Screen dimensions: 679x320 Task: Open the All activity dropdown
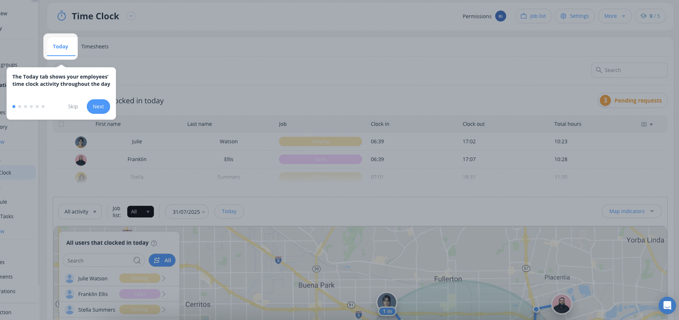coord(80,212)
